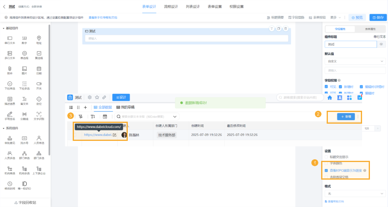The height and width of the screenshot is (207, 388).
Task: Click the trash icon on the 测试 field
Action: [x=285, y=29]
